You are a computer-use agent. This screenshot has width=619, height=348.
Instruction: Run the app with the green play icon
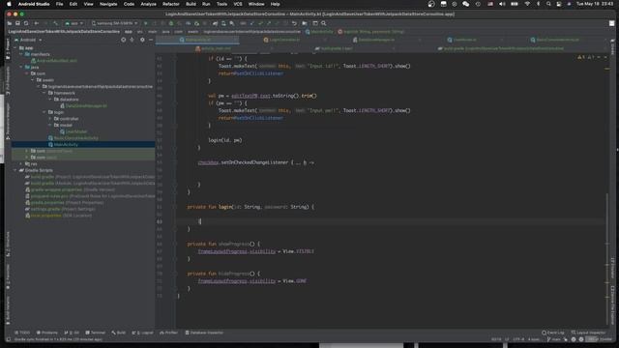(146, 23)
